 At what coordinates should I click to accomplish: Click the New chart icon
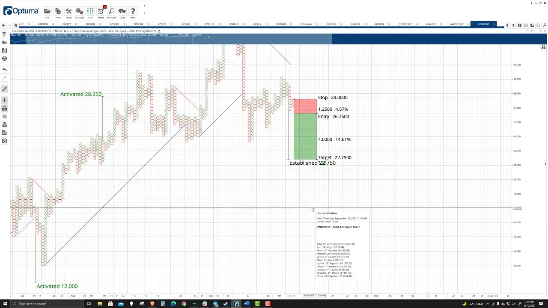coord(58,12)
